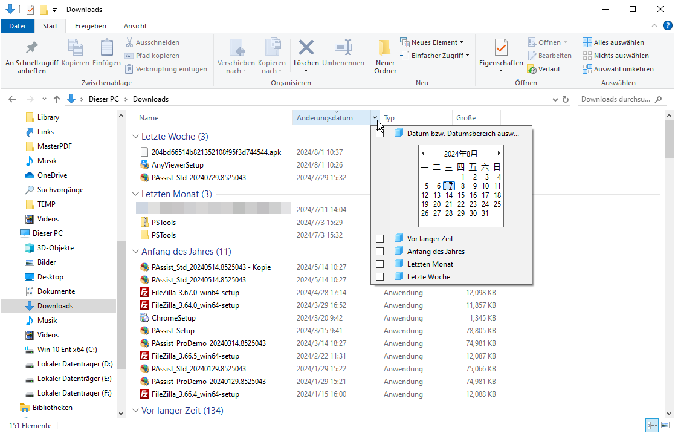Create a Neuer Ordner
The width and height of the screenshot is (675, 433).
(x=385, y=56)
